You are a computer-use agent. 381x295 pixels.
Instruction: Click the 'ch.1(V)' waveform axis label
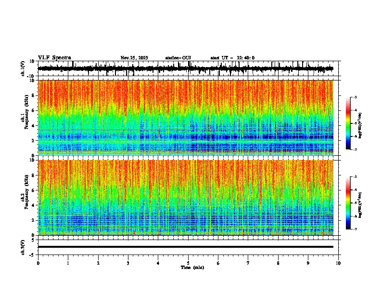coord(23,68)
